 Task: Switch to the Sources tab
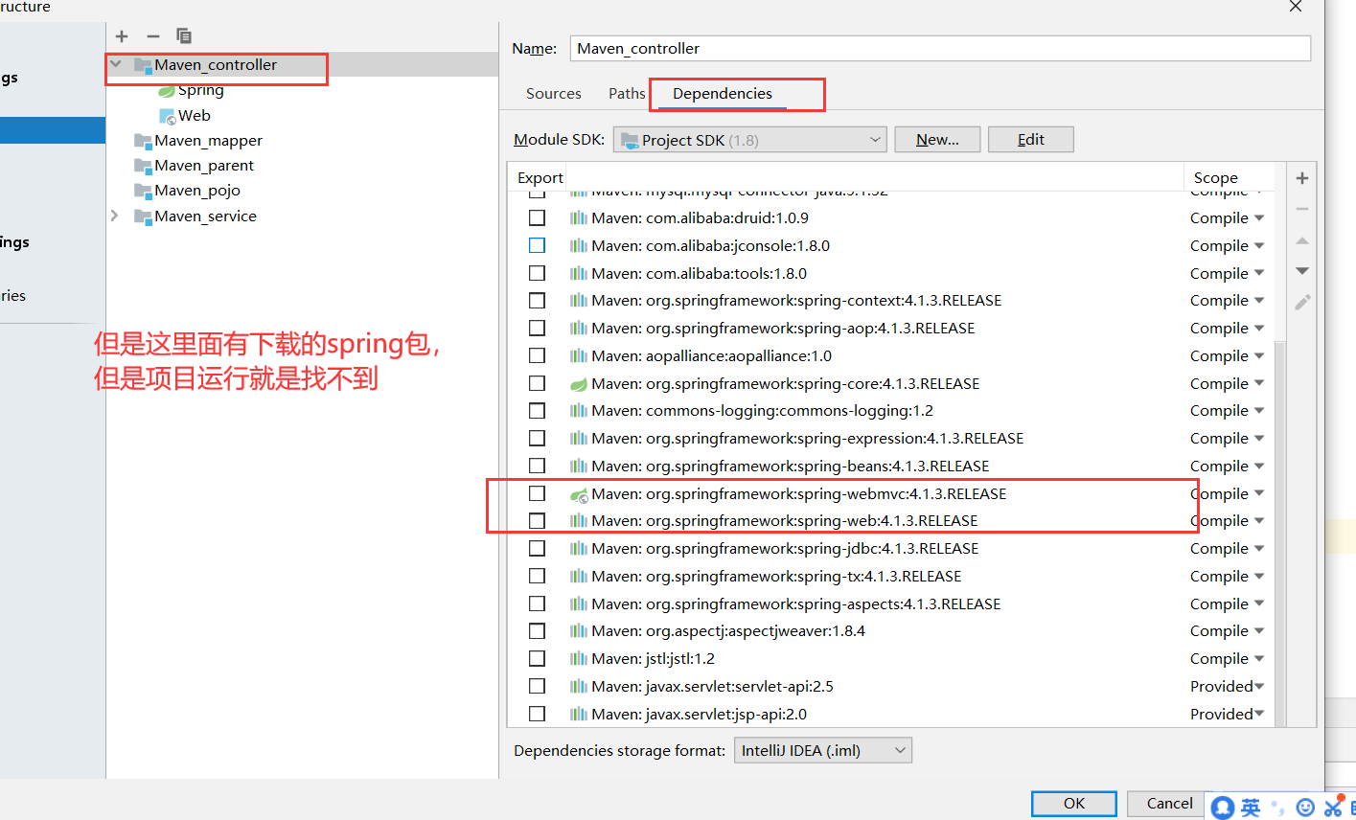(554, 94)
